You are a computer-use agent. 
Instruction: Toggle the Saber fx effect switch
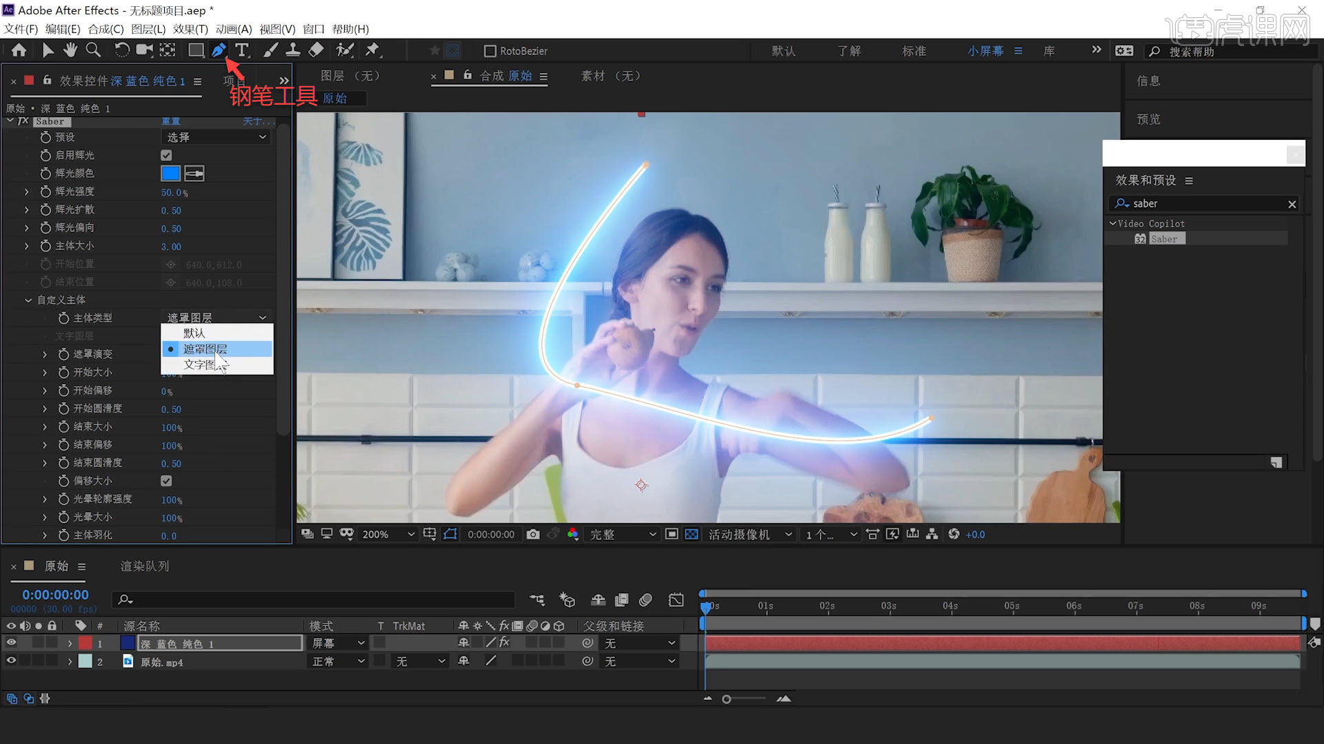(x=23, y=121)
